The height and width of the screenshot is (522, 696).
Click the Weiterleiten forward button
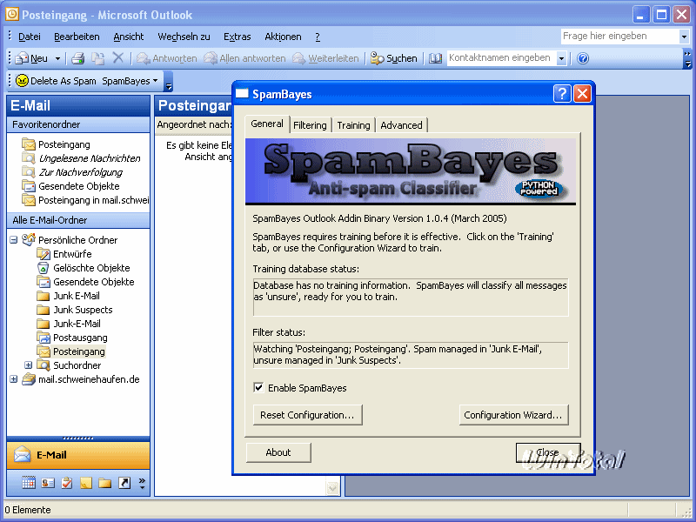click(x=325, y=58)
